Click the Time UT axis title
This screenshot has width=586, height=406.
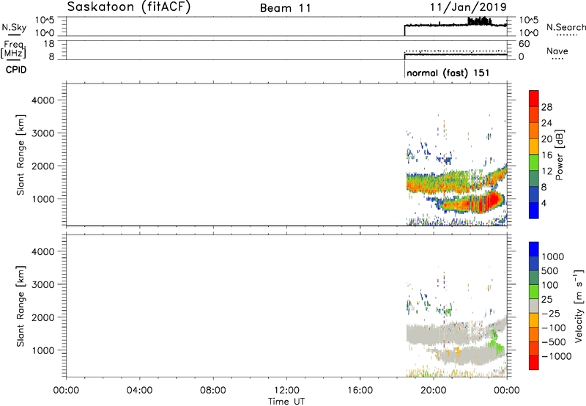(x=286, y=402)
